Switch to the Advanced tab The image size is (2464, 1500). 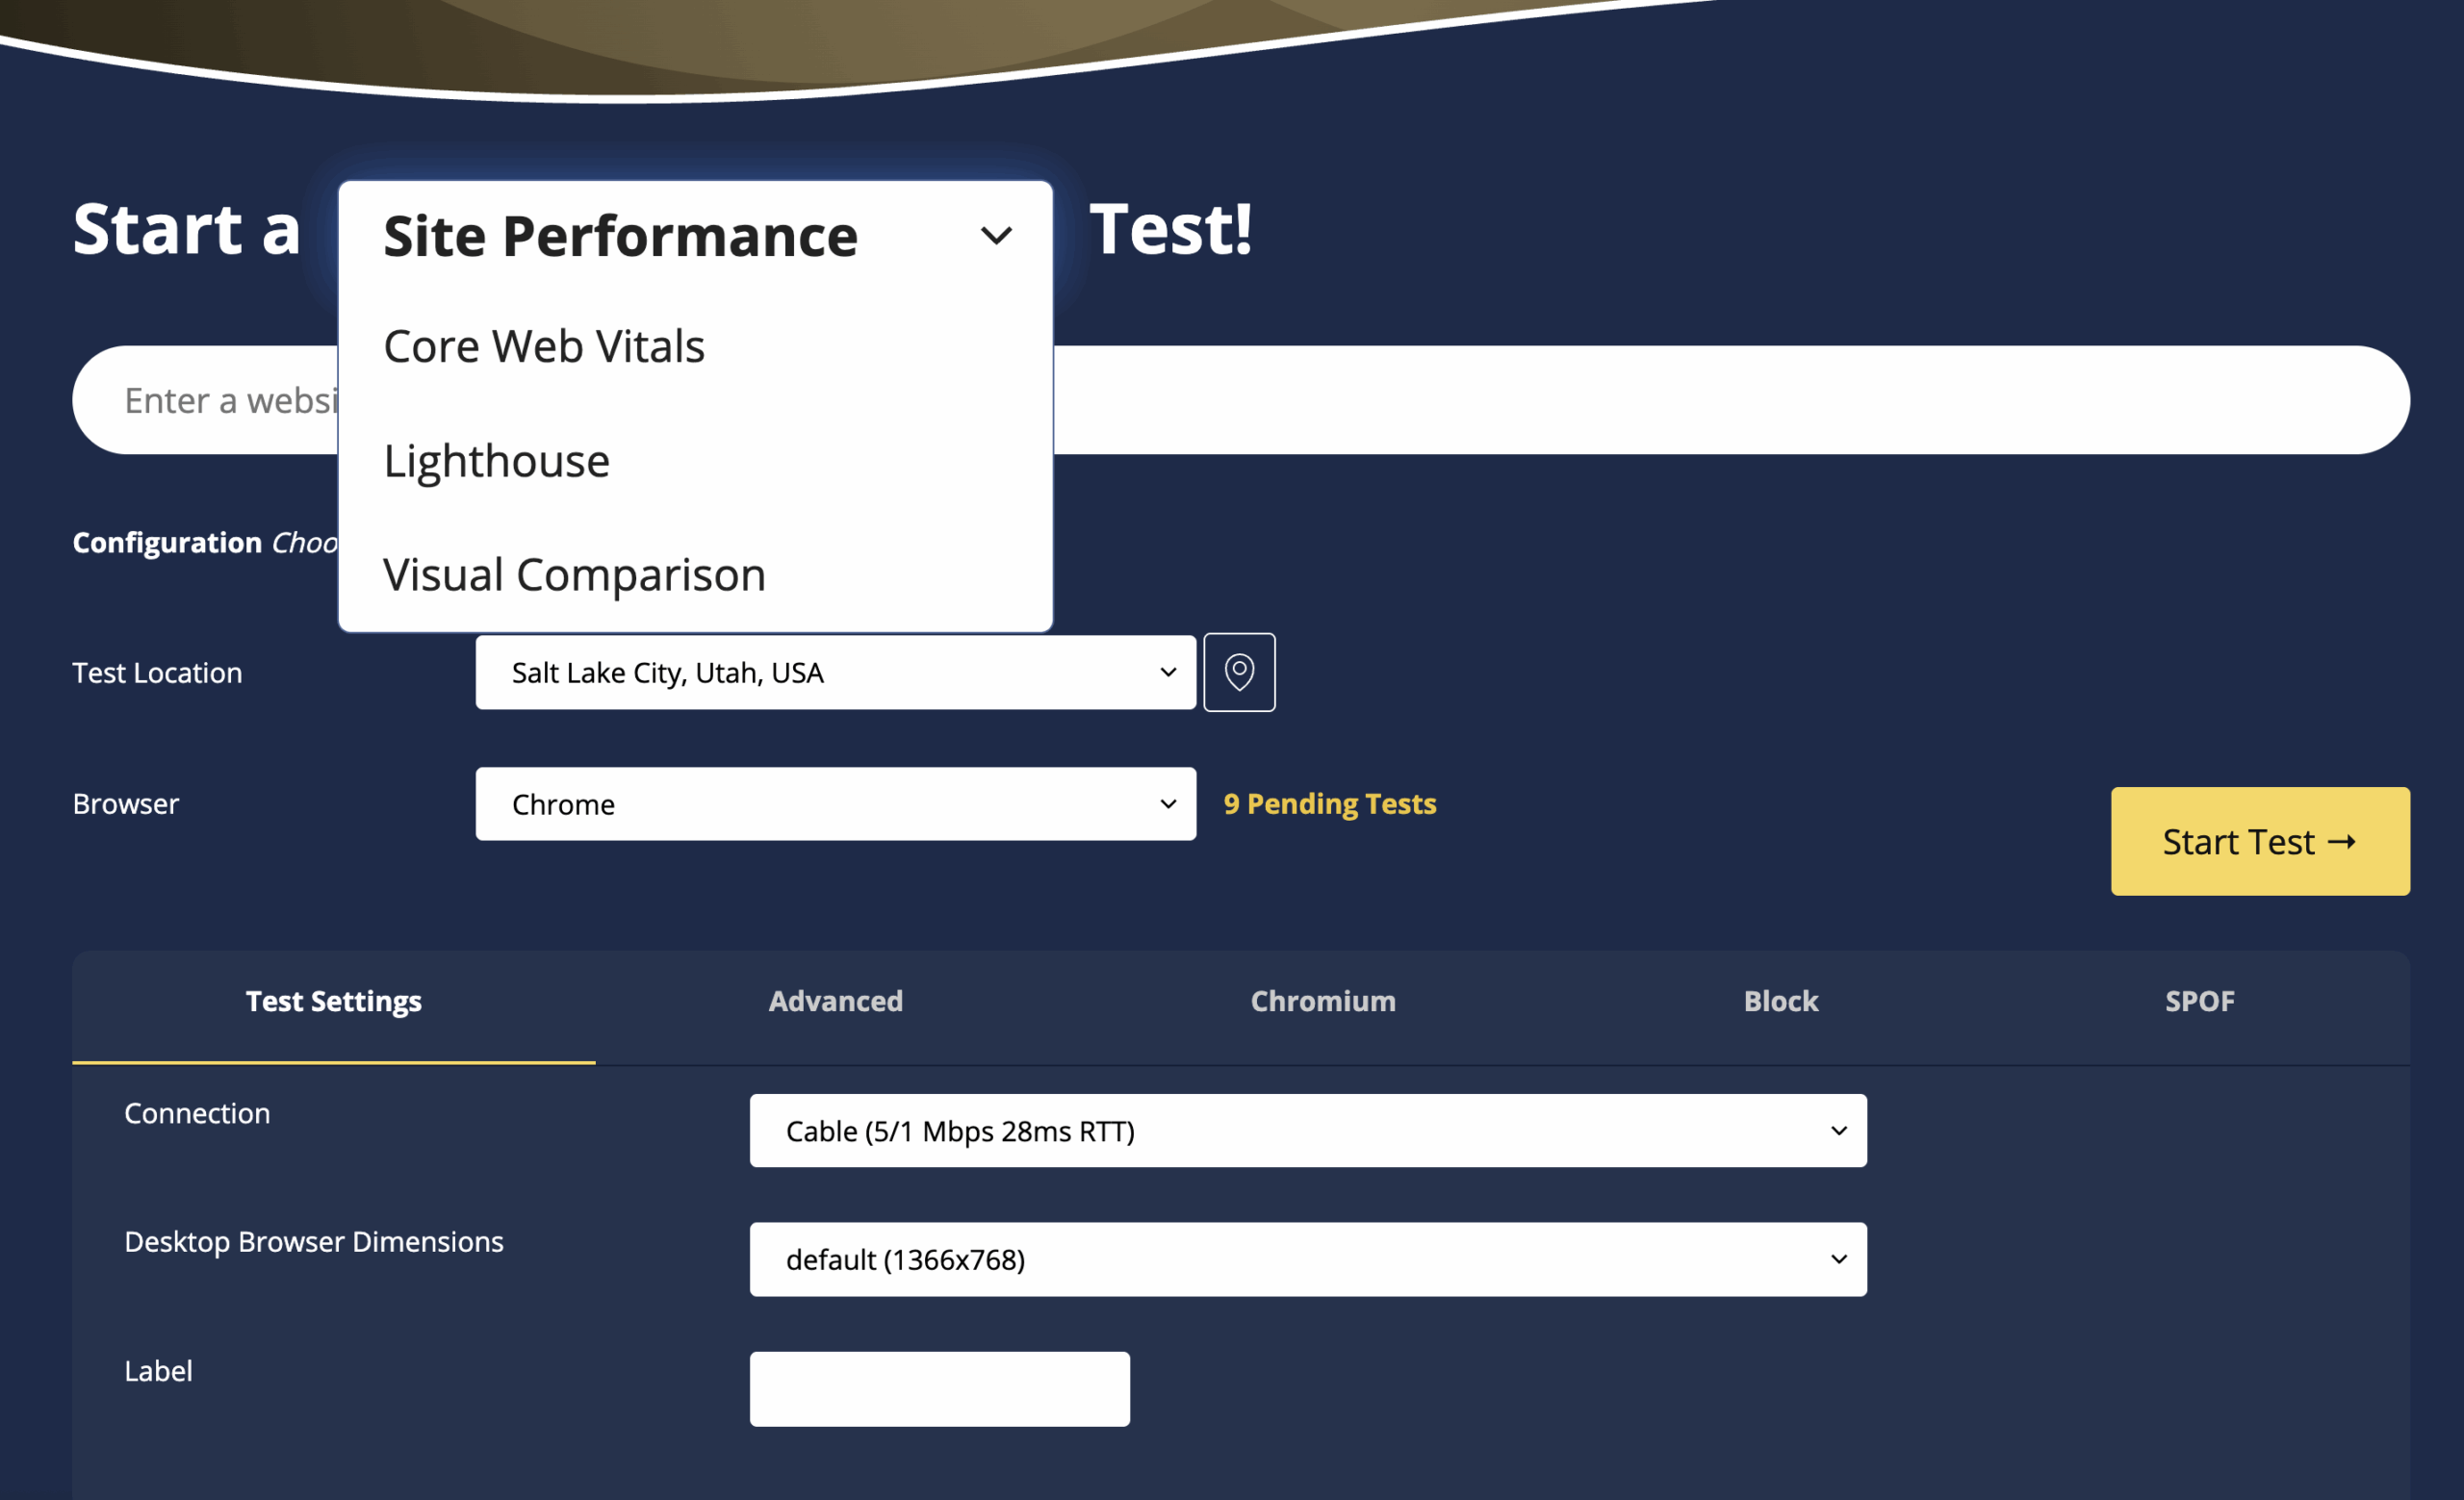pos(835,1002)
